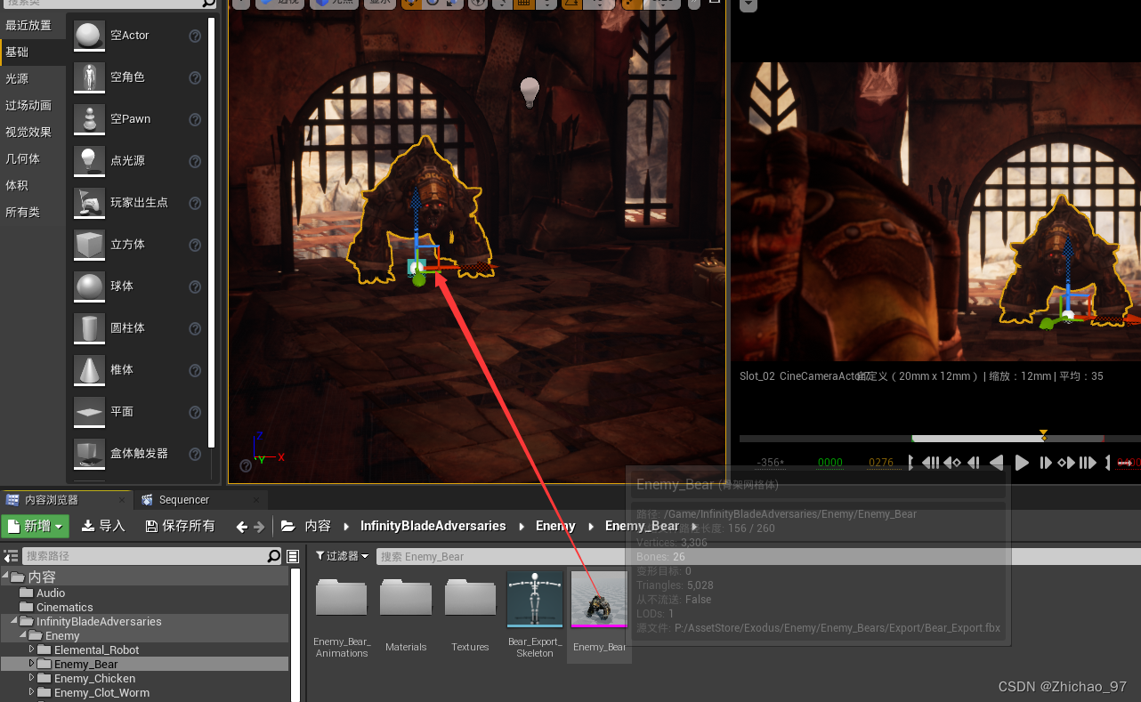Navigate back in content browser history
1141x702 pixels.
[x=241, y=527]
